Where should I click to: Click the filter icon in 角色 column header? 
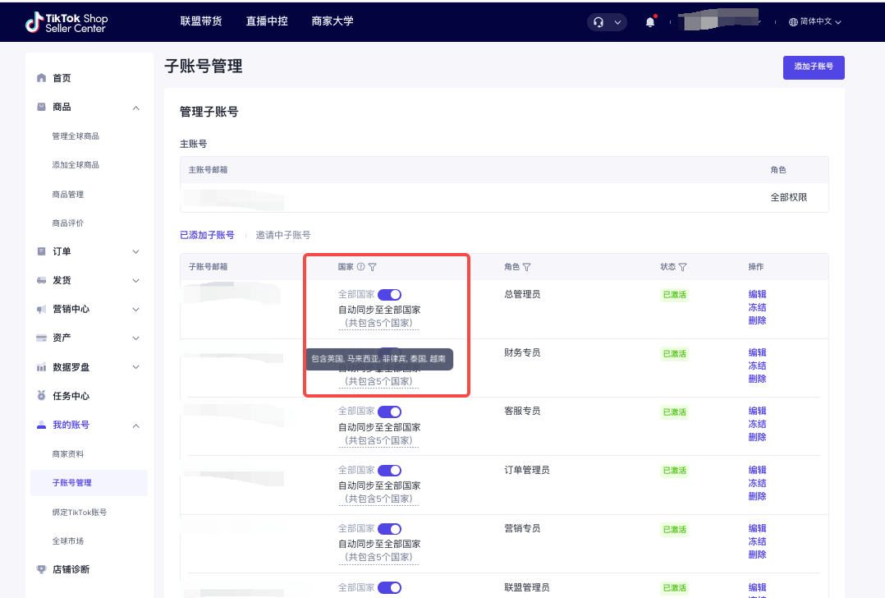pos(526,267)
